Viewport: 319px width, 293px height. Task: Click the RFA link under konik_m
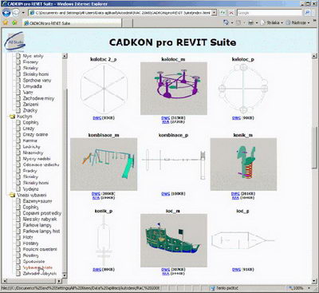click(235, 198)
